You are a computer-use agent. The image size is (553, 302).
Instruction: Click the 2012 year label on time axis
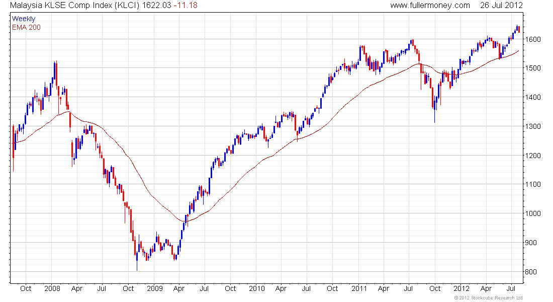pyautogui.click(x=462, y=288)
